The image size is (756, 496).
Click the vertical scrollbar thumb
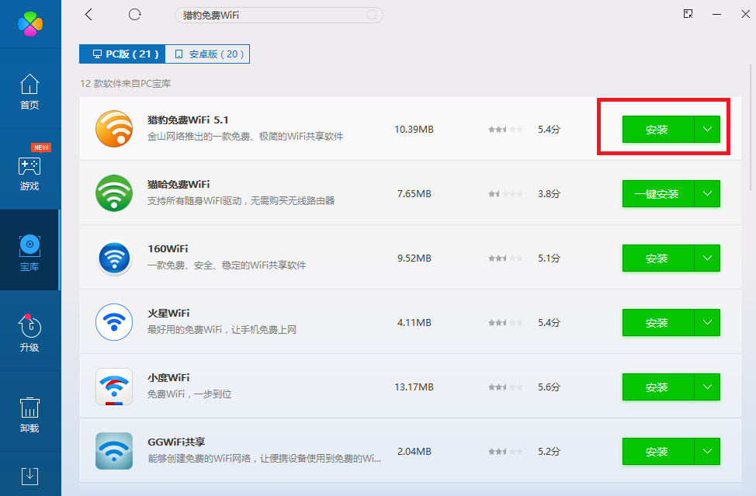click(x=751, y=127)
